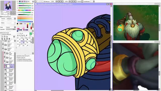Image resolution: width=161 pixels, height=91 pixels.
Task: Hide layer Capa50
Action: (x=5, y=74)
